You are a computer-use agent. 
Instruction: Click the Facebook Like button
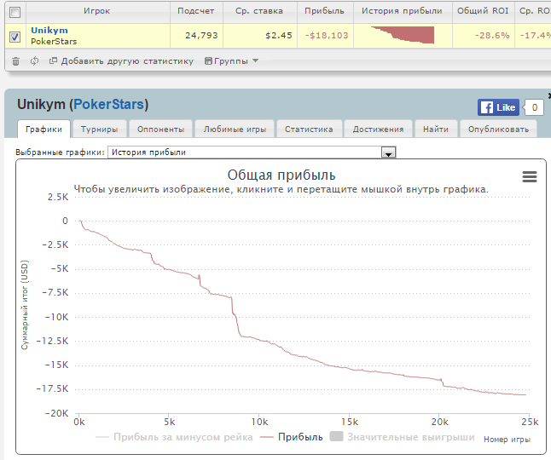coord(498,107)
